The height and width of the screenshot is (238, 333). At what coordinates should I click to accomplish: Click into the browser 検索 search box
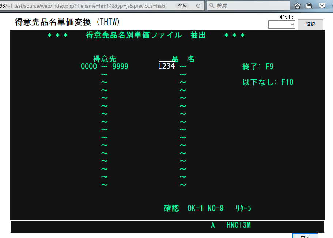(x=250, y=6)
